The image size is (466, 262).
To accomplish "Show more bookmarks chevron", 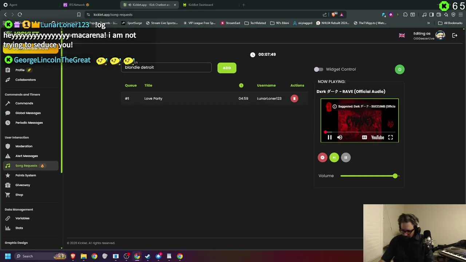I will pos(429,23).
